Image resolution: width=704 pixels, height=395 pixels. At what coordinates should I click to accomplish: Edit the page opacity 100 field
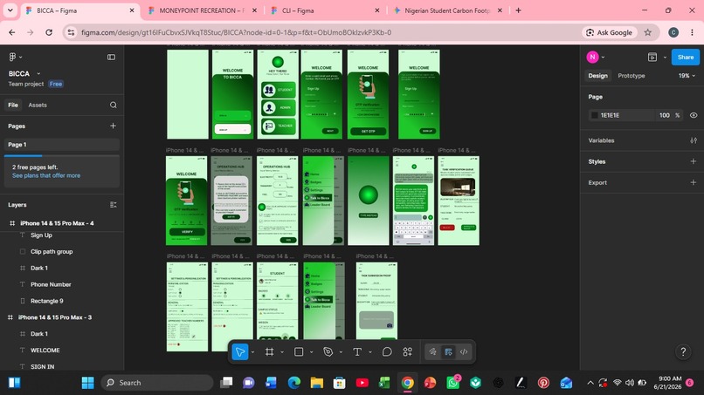point(665,115)
